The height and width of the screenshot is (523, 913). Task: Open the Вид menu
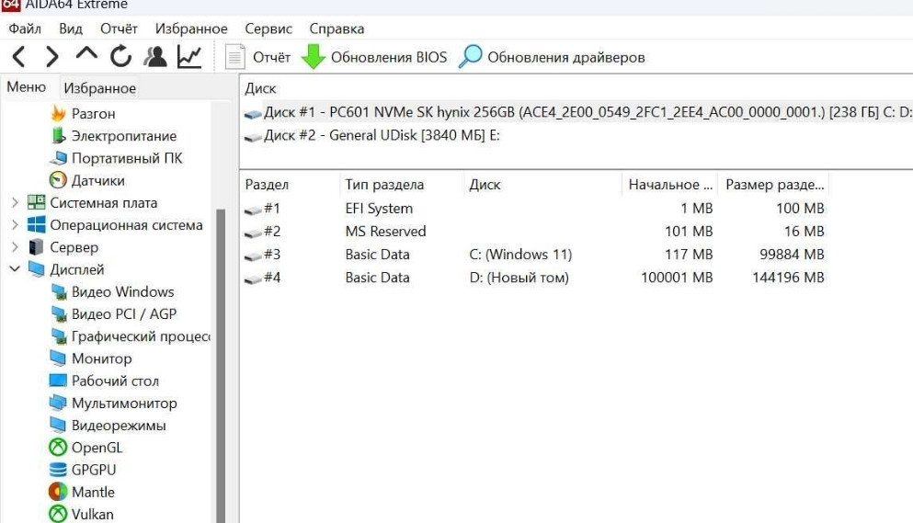[x=71, y=28]
